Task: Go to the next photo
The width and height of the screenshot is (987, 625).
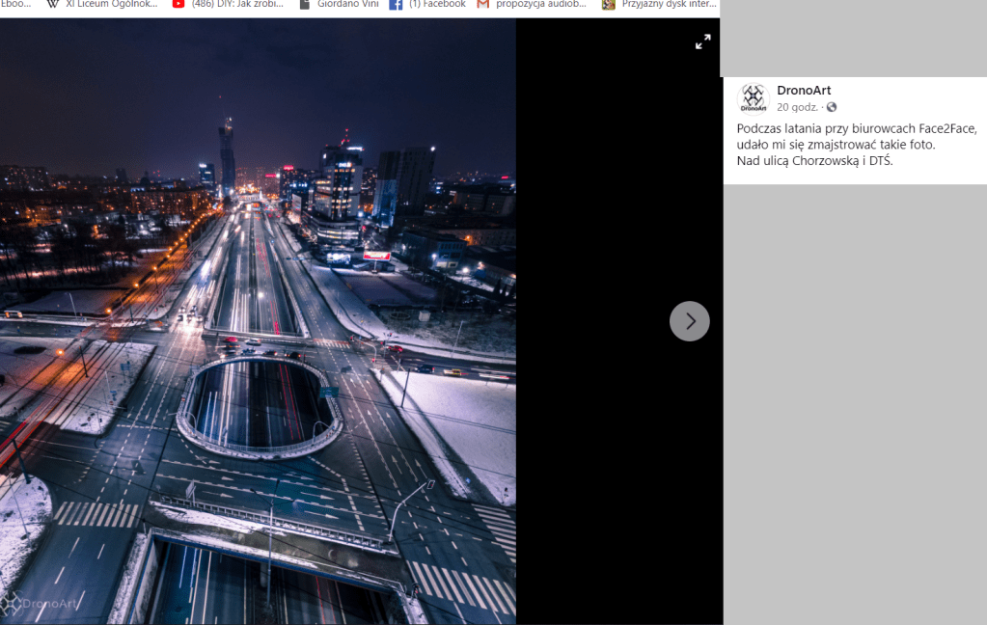Action: pyautogui.click(x=689, y=321)
